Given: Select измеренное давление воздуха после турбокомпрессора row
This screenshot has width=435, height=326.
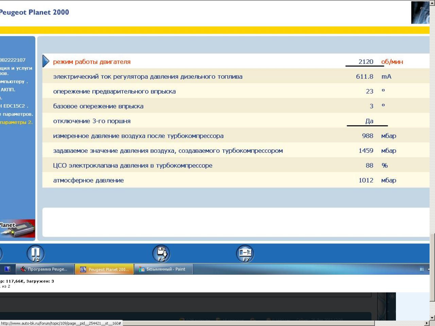Looking at the screenshot, I should pos(236,136).
